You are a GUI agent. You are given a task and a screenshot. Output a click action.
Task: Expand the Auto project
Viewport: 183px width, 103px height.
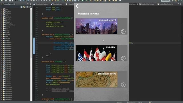point(1,9)
